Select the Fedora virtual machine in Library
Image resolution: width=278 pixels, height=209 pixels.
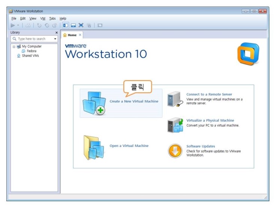pyautogui.click(x=32, y=51)
